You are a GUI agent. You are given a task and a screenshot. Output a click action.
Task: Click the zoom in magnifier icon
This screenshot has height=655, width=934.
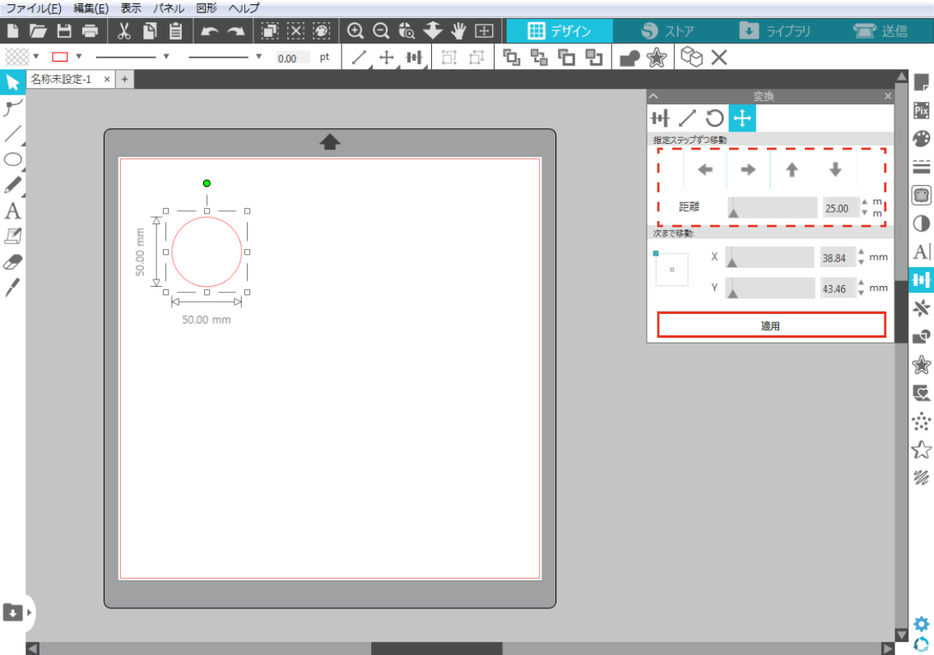click(x=355, y=31)
